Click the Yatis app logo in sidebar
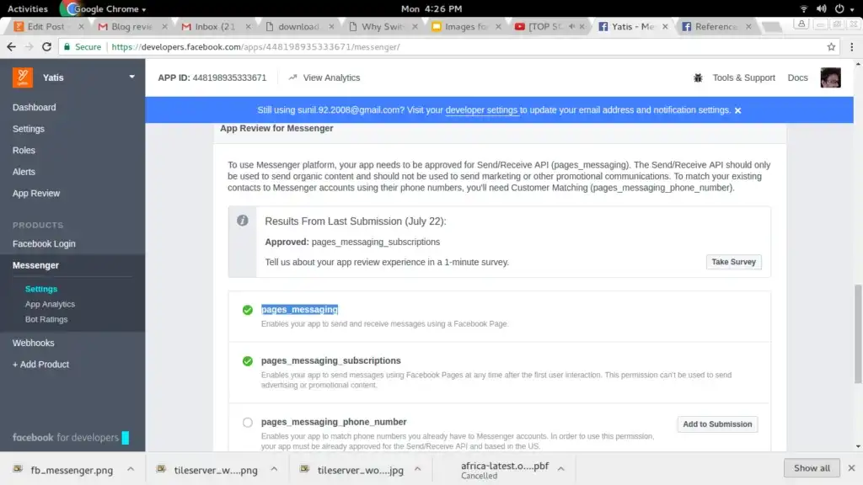This screenshot has width=863, height=485. click(23, 77)
